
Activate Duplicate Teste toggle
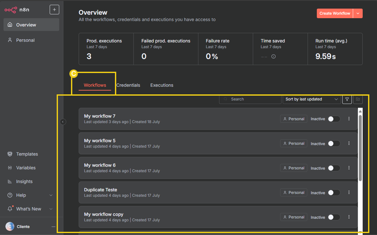click(334, 193)
